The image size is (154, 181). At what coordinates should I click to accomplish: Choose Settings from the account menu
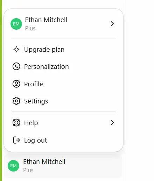click(x=63, y=101)
